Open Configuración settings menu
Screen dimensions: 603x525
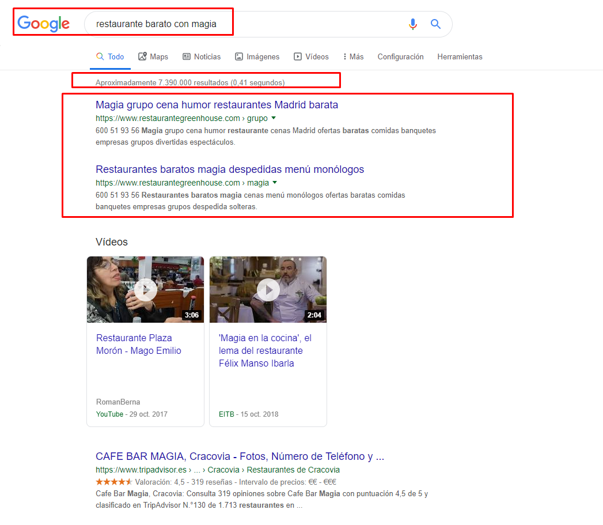point(400,56)
